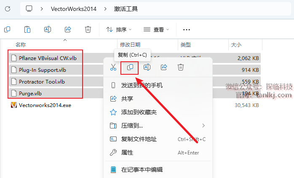
Task: Click the file icon of Plug-In Support.vlb
Action: click(x=13, y=70)
